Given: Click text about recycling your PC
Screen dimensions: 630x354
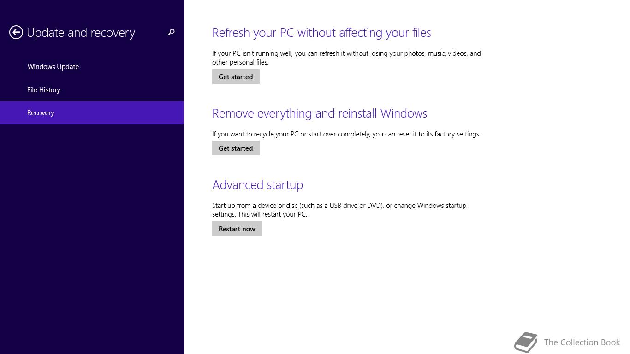Looking at the screenshot, I should coord(346,134).
